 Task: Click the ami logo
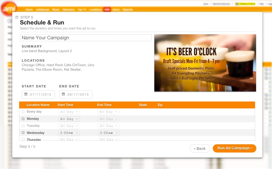tap(8, 9)
